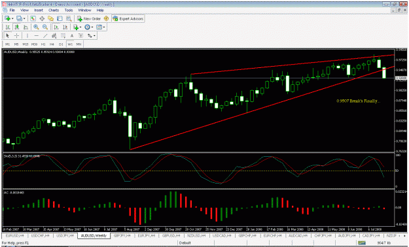Select the Equidistant Channel tool
This screenshot has width=409, height=247.
[x=54, y=36]
